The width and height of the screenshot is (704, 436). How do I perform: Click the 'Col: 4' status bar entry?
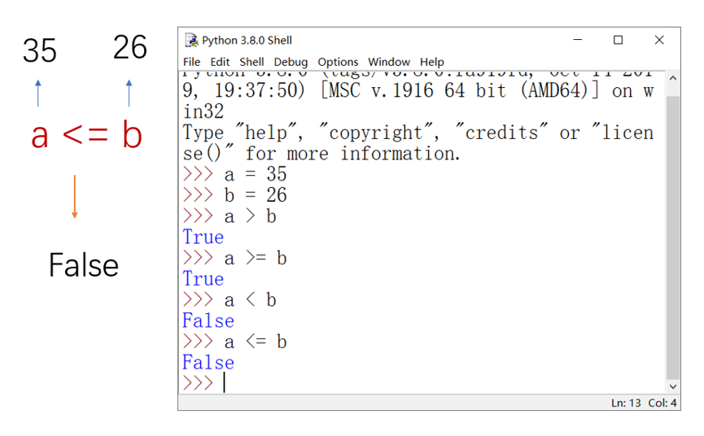tap(662, 403)
